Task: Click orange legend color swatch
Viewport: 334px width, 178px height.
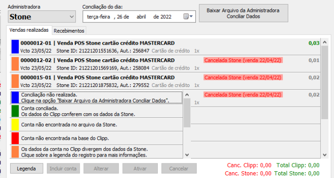Action: pyautogui.click(x=15, y=152)
